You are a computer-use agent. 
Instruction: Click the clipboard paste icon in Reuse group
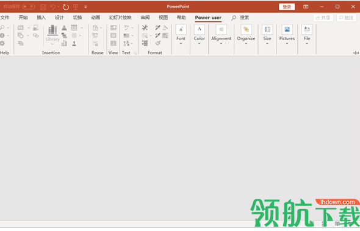point(95,28)
